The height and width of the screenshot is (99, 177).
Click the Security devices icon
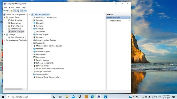pyautogui.click(x=34, y=60)
